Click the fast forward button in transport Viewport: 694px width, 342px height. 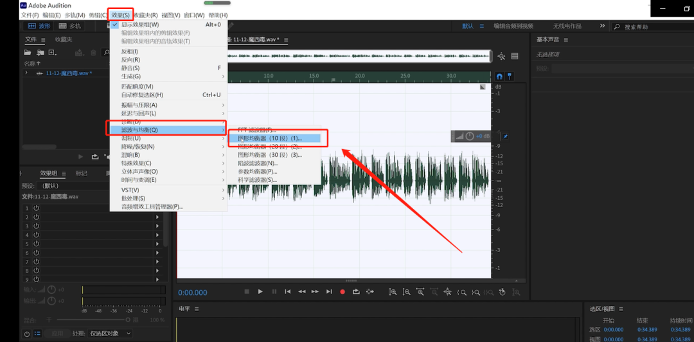click(315, 291)
